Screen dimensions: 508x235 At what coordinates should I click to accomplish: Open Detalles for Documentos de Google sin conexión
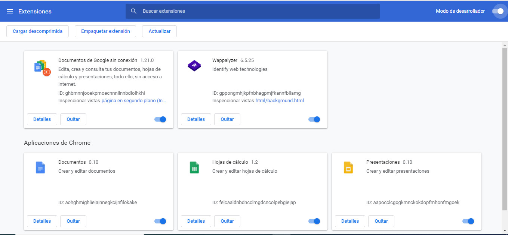[x=42, y=119]
